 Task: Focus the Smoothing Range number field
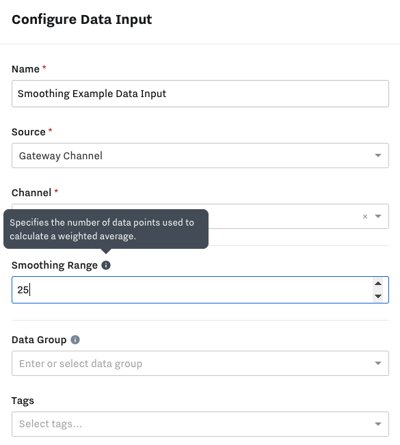pos(200,290)
